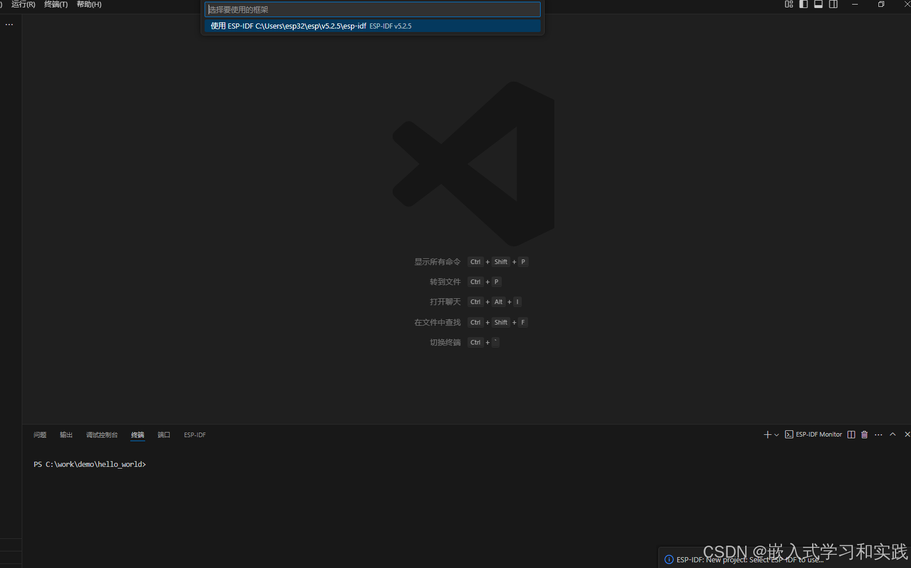Split the terminal pane

(x=851, y=435)
